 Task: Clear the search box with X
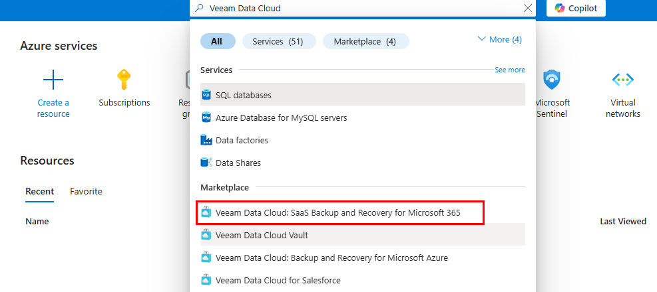[x=528, y=8]
